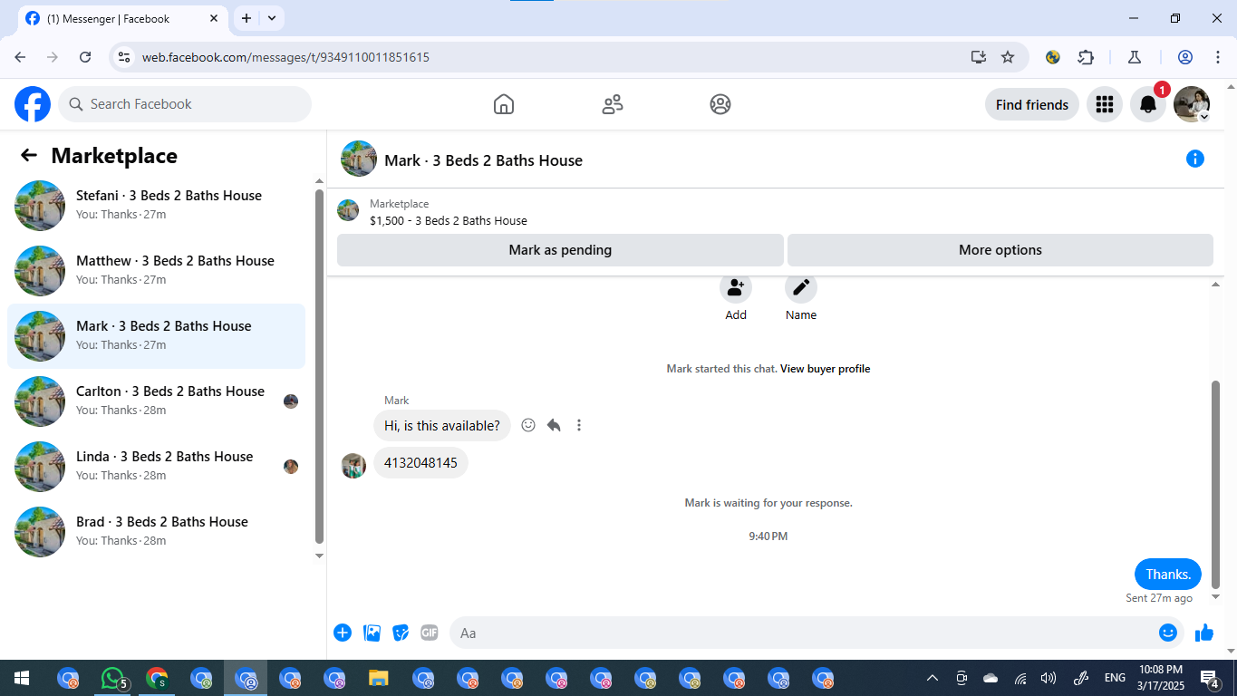The width and height of the screenshot is (1237, 696).
Task: Open conversation information icon
Action: [1195, 159]
